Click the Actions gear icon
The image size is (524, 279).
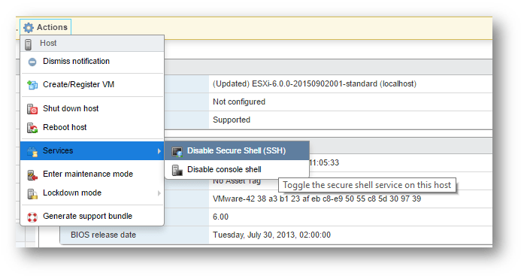[x=29, y=27]
